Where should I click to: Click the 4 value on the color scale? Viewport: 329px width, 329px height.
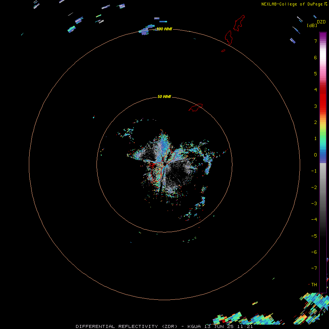[315, 90]
